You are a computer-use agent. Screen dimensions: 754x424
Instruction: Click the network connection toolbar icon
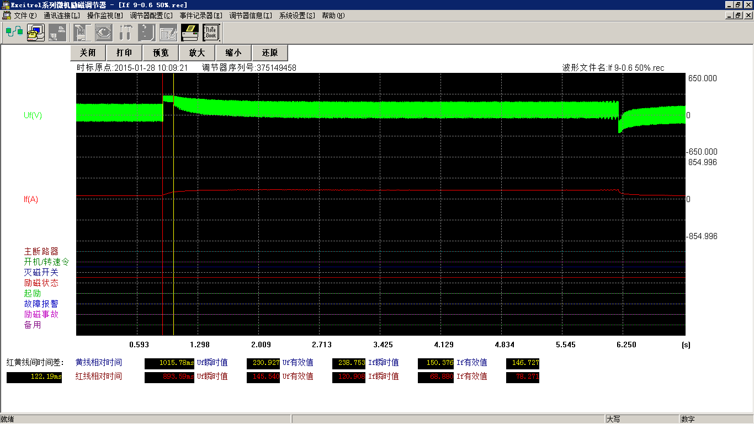coord(14,33)
